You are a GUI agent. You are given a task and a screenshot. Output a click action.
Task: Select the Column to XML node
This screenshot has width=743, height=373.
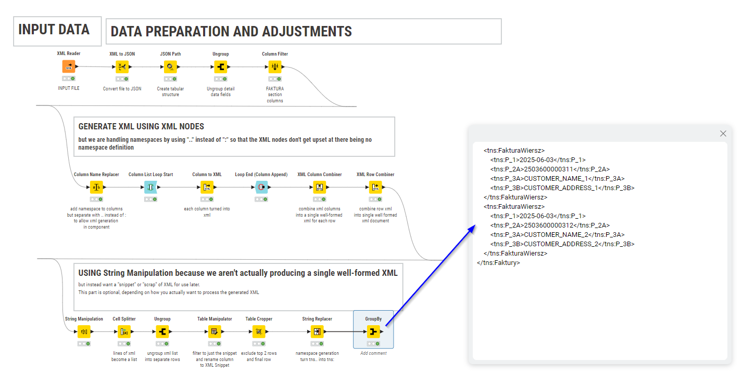(207, 187)
